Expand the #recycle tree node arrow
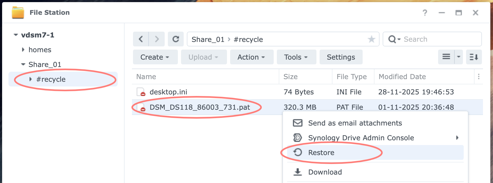Image resolution: width=493 pixels, height=183 pixels. [x=31, y=79]
